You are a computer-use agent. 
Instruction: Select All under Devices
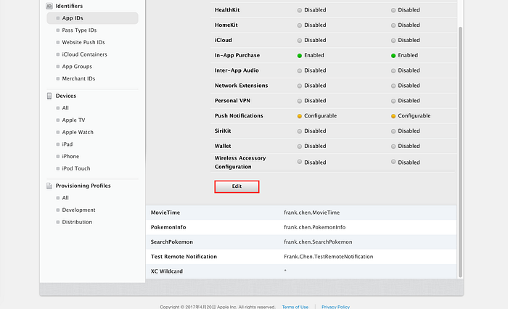tap(65, 108)
